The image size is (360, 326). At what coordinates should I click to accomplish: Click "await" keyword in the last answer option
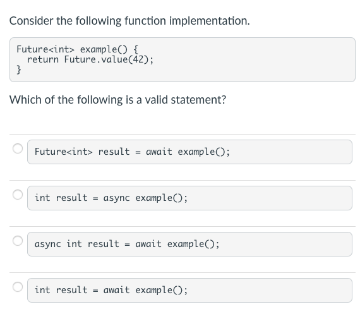117,290
